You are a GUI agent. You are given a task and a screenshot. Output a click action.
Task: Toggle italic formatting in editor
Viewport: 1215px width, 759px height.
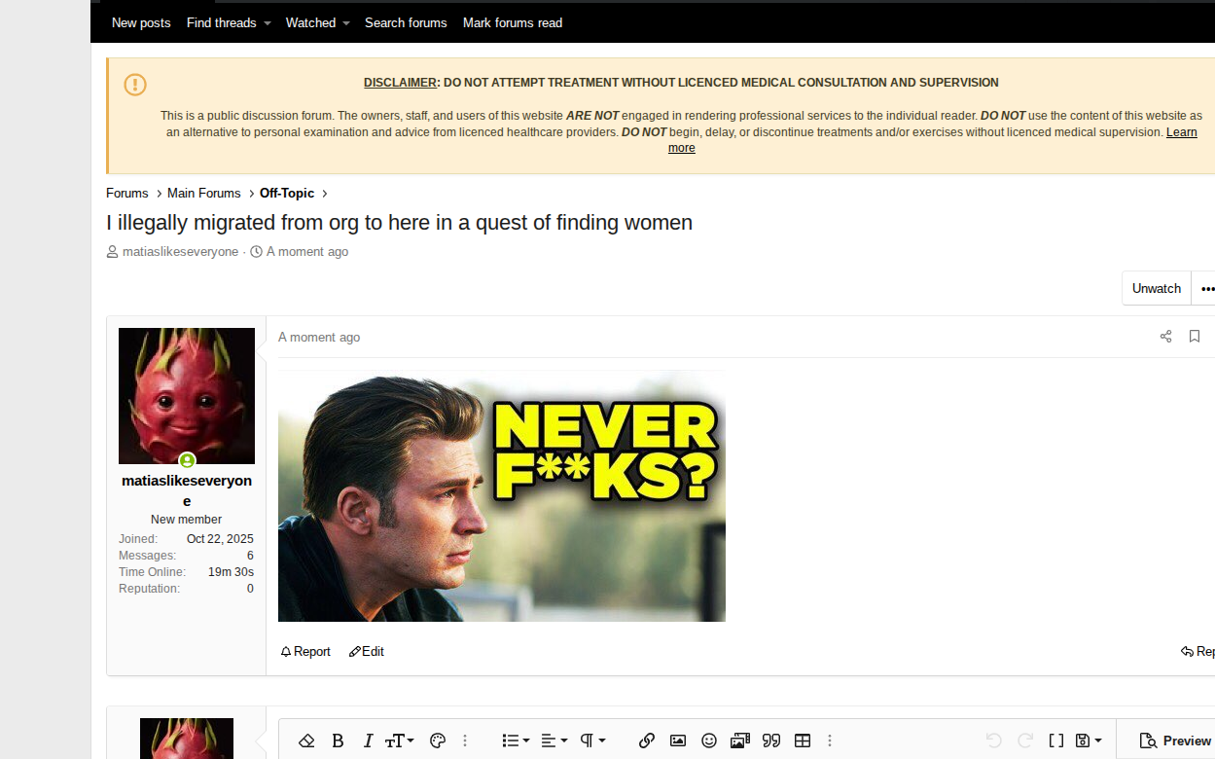(368, 741)
